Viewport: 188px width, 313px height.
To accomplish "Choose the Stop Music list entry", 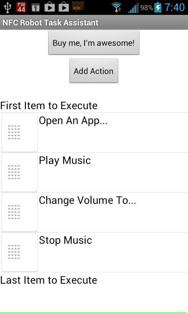I will pyautogui.click(x=94, y=252).
